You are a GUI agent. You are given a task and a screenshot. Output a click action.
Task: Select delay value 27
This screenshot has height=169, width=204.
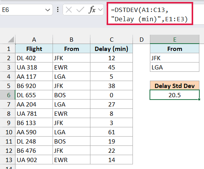(112, 104)
